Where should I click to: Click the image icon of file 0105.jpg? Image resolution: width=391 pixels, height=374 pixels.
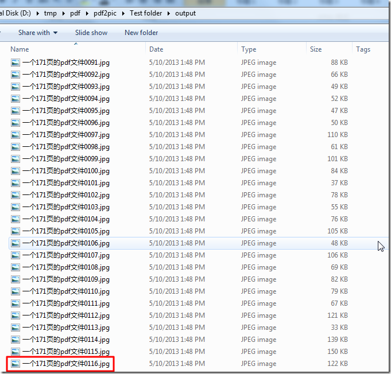click(x=15, y=231)
